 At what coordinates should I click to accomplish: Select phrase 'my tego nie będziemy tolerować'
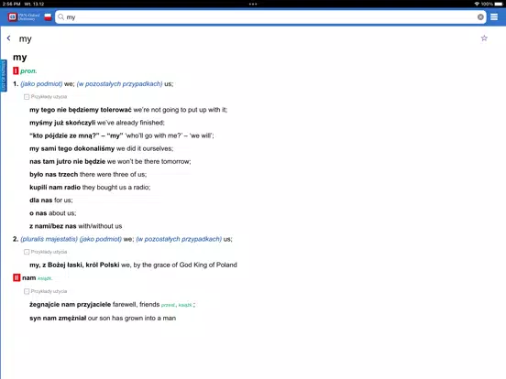click(x=81, y=110)
